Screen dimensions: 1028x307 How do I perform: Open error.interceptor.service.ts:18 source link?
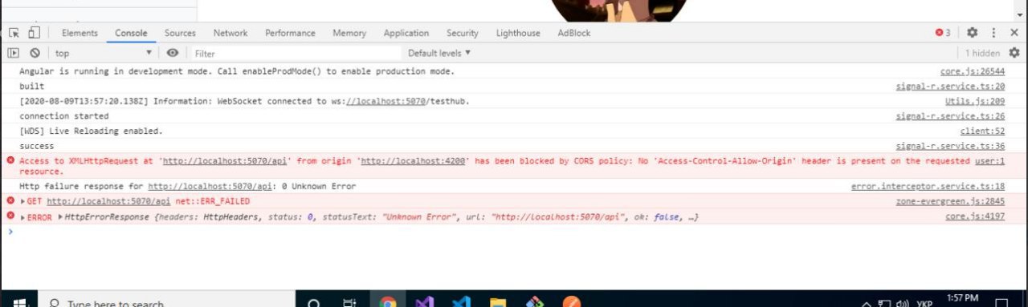(928, 186)
